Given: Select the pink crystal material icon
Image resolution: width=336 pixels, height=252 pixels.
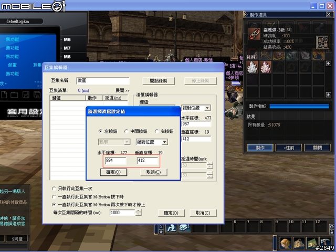Looking at the screenshot, I should point(265,67).
